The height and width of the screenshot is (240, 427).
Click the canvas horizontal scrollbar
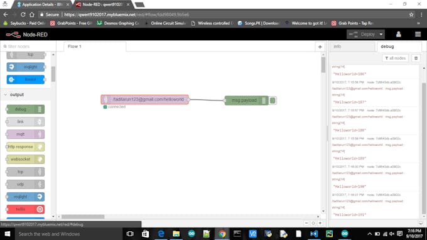[83, 217]
